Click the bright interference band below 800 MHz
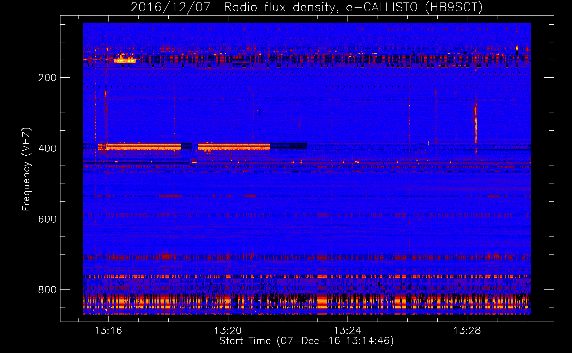This screenshot has height=353, width=572. point(307,302)
